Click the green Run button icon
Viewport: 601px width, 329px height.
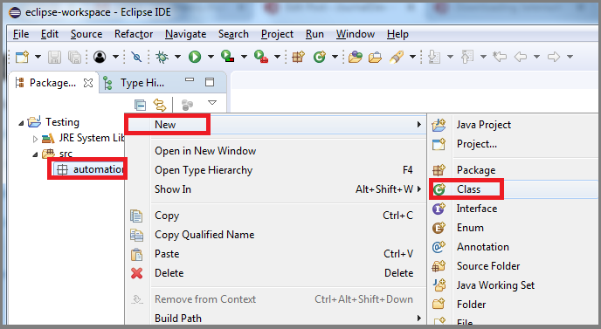pos(195,57)
